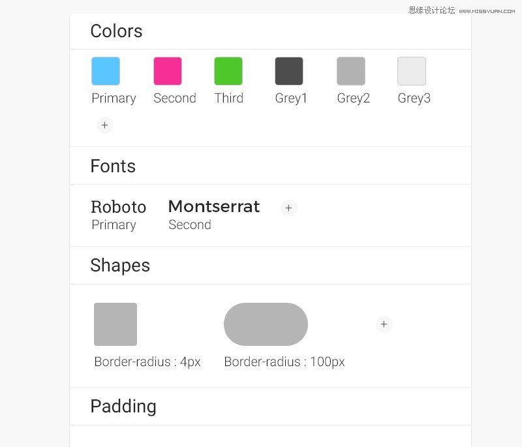Open the Colors section header
Viewport: 522px width, 447px height.
(270, 31)
